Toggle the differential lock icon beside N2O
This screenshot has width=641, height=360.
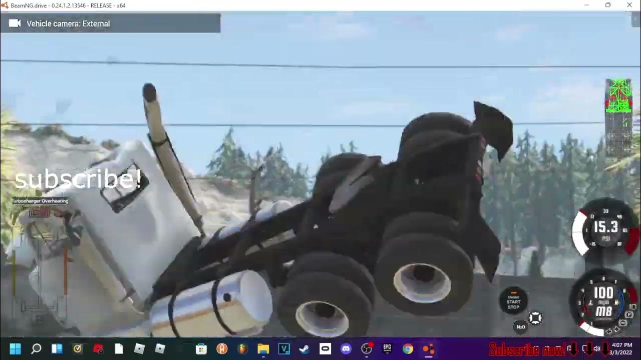[x=535, y=317]
